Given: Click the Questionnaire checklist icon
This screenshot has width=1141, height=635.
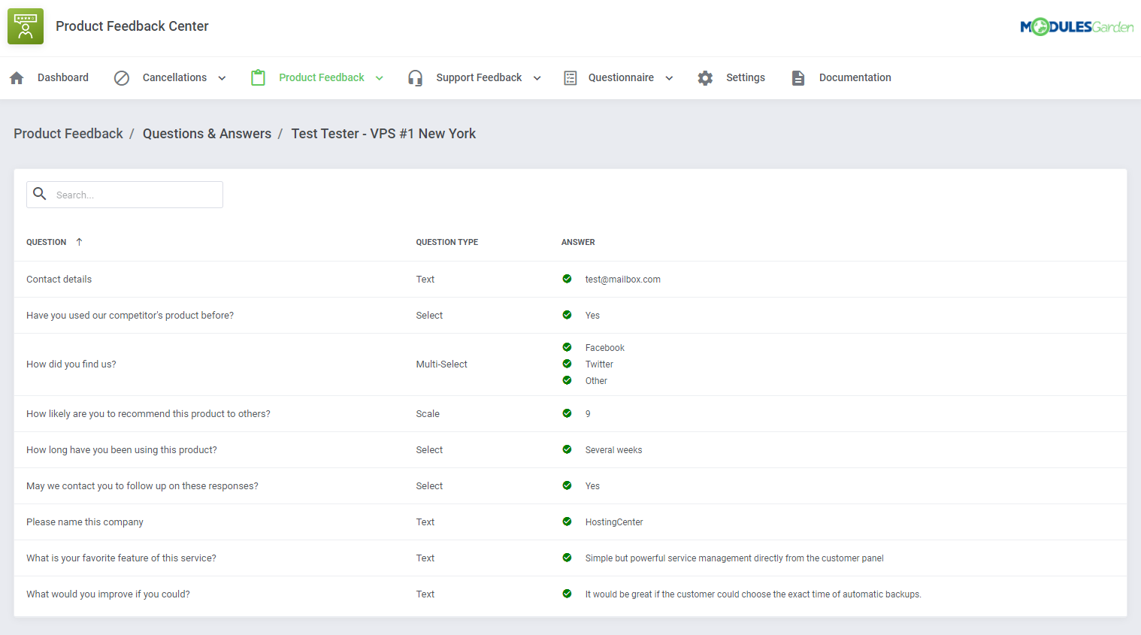Looking at the screenshot, I should click(570, 77).
